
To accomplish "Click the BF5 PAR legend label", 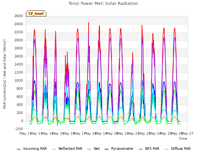I will coord(152,149).
